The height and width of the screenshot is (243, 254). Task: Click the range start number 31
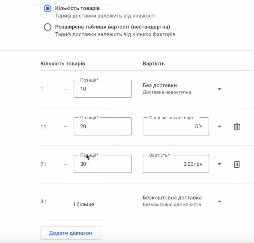pos(43,202)
